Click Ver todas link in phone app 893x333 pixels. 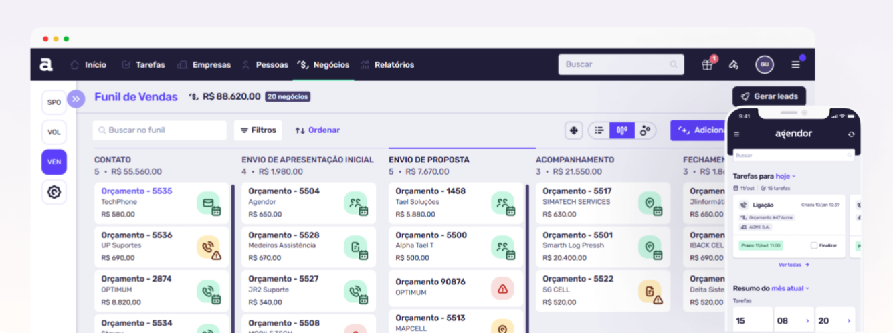click(x=794, y=265)
